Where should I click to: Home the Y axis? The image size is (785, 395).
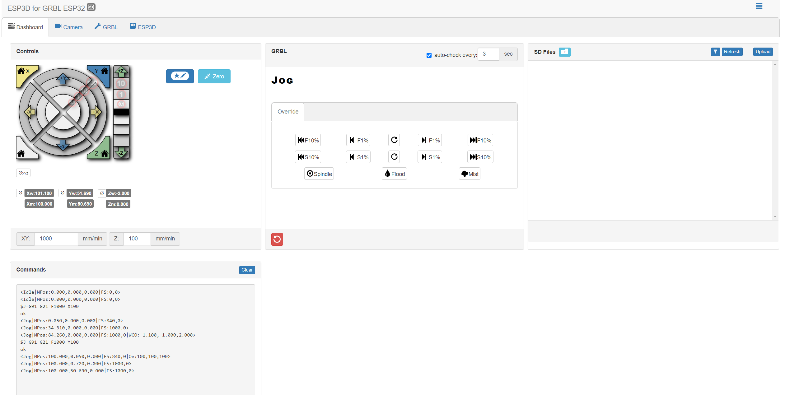click(x=102, y=73)
